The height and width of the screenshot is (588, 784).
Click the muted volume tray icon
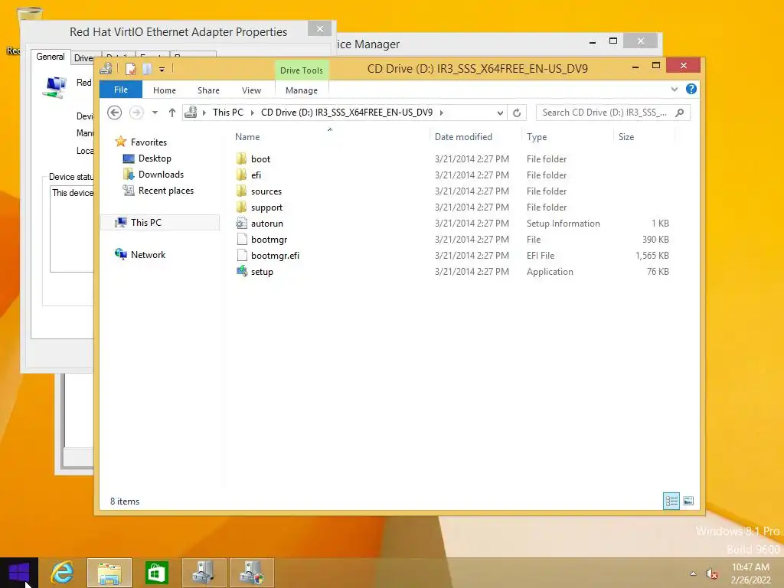pos(711,573)
